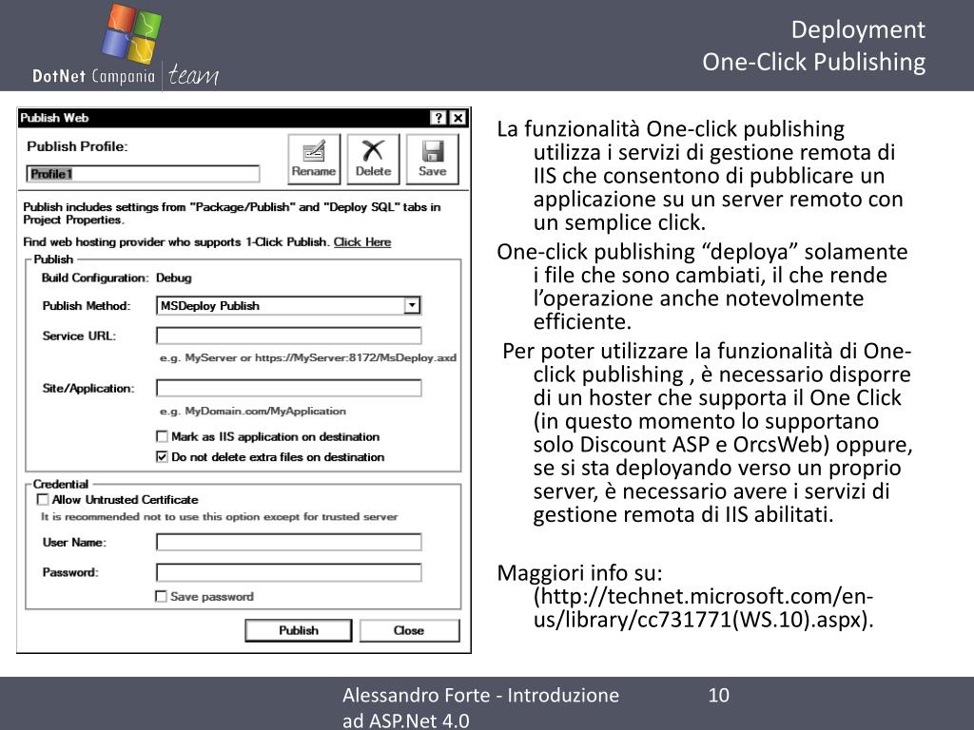Close the Publish Web dialog via X
The height and width of the screenshot is (730, 974).
458,118
